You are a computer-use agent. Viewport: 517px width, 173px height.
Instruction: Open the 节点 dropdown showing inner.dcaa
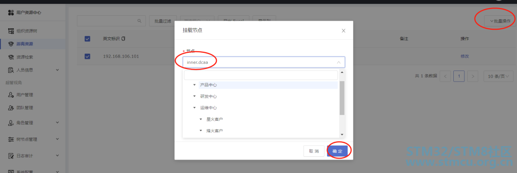(x=264, y=62)
